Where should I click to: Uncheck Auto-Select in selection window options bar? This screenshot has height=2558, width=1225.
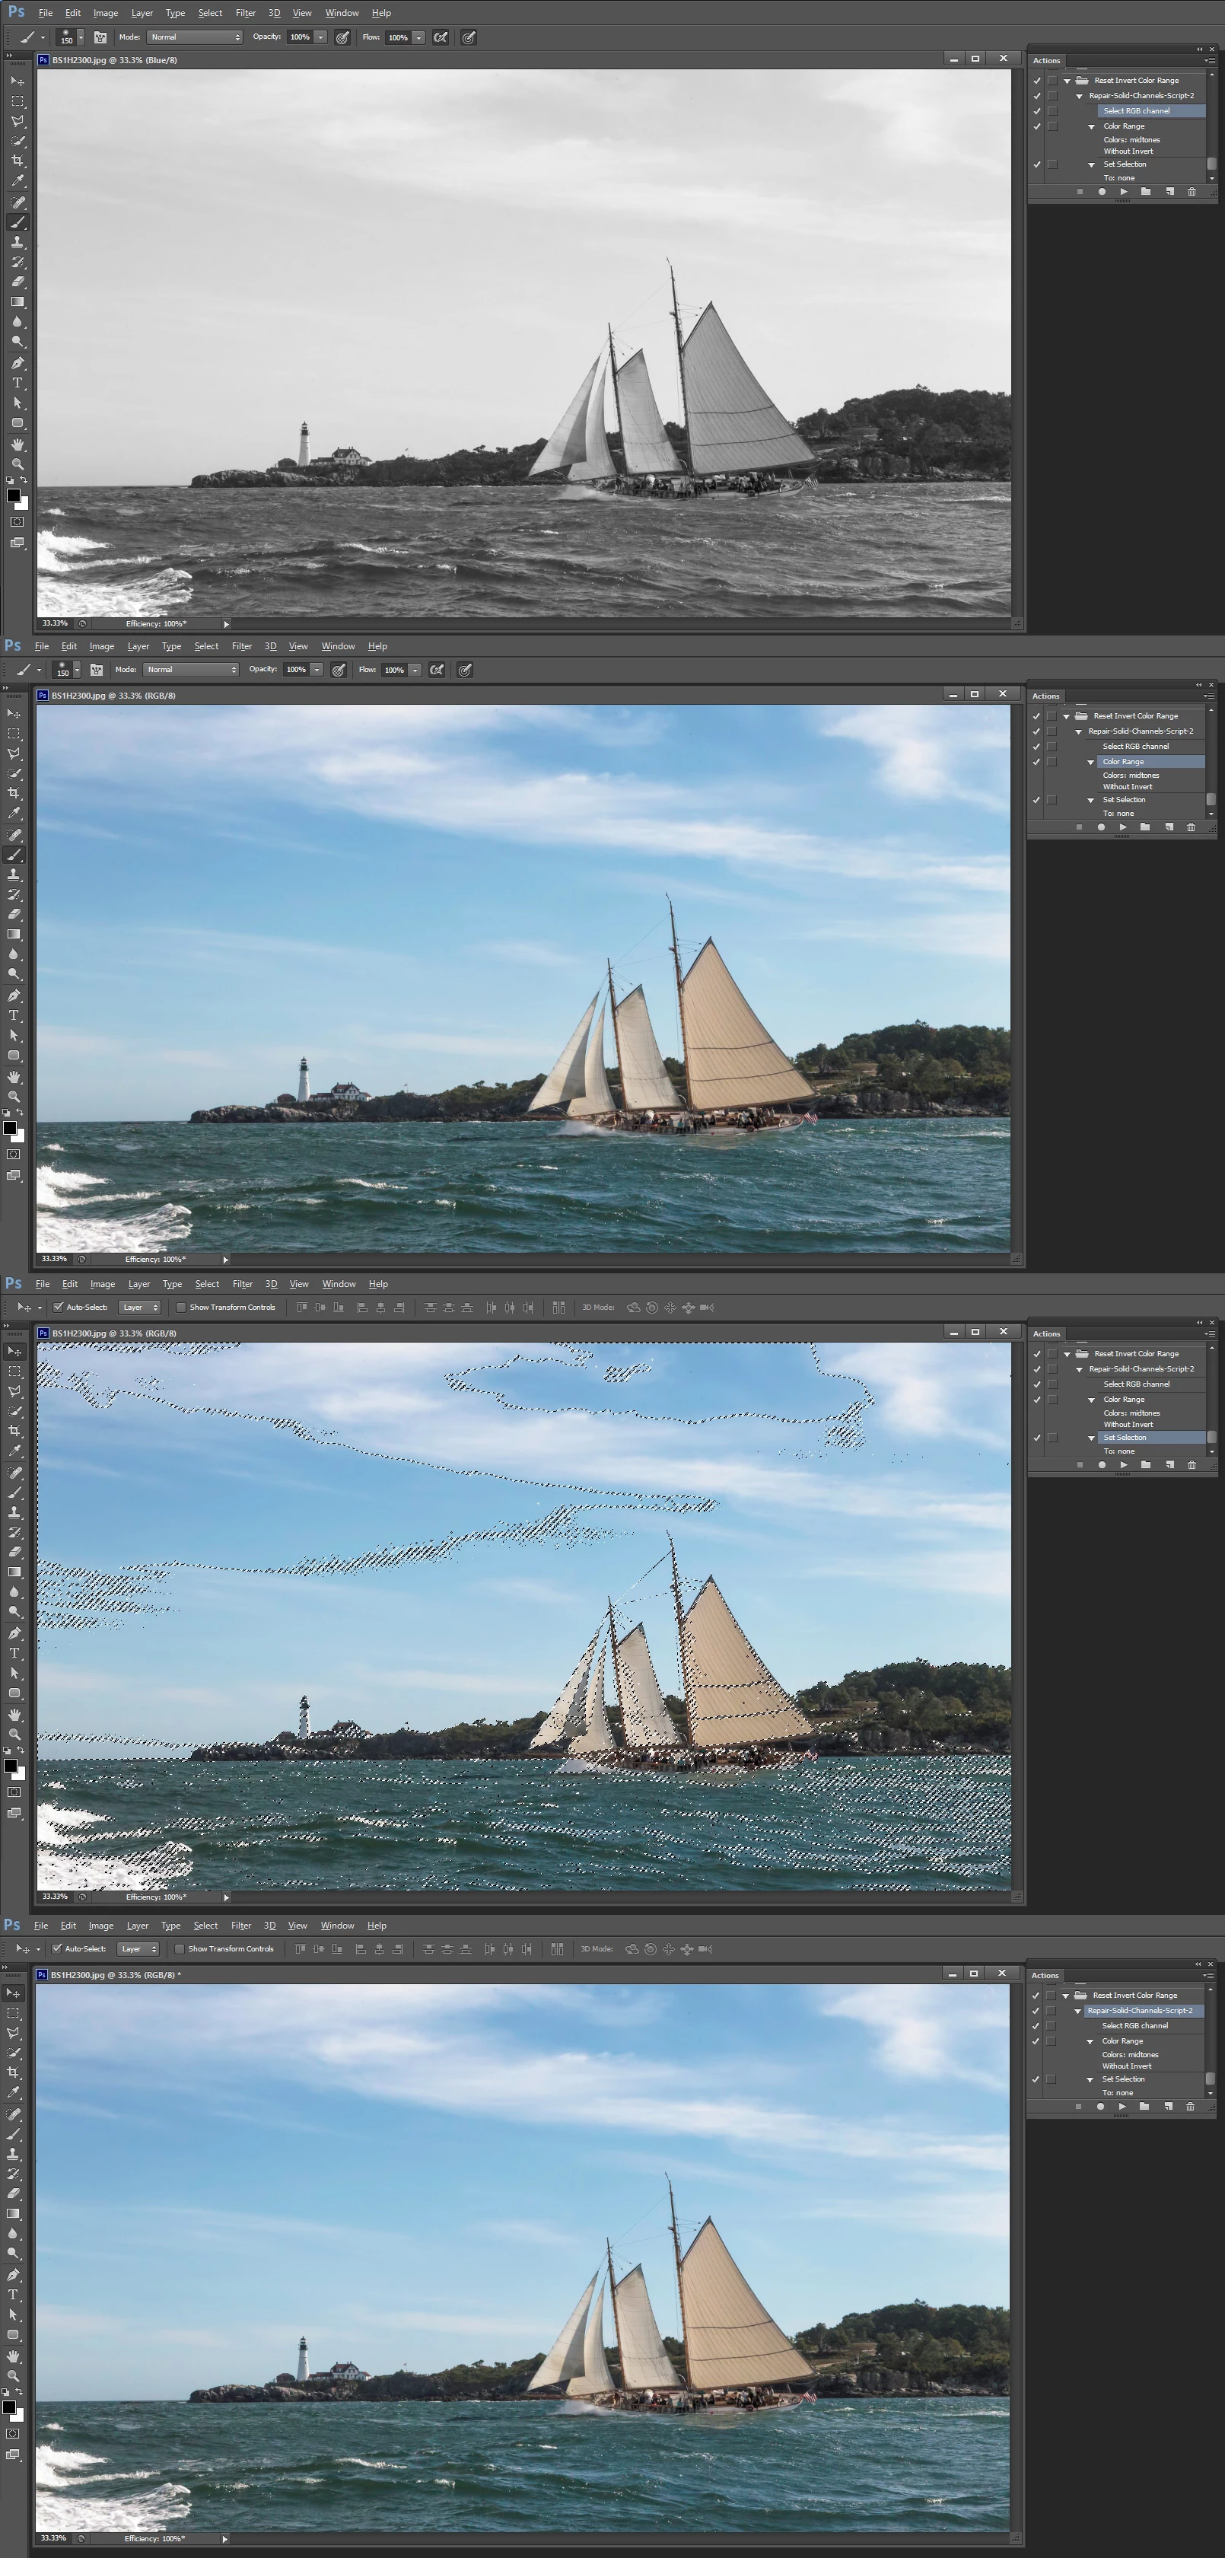click(59, 1307)
